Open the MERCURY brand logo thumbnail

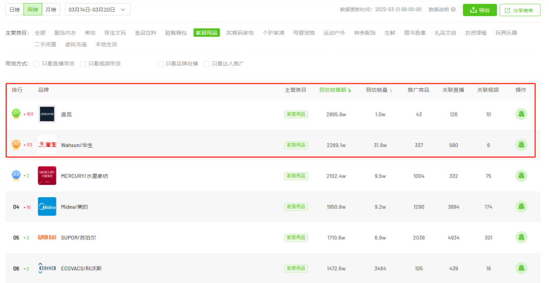[47, 175]
